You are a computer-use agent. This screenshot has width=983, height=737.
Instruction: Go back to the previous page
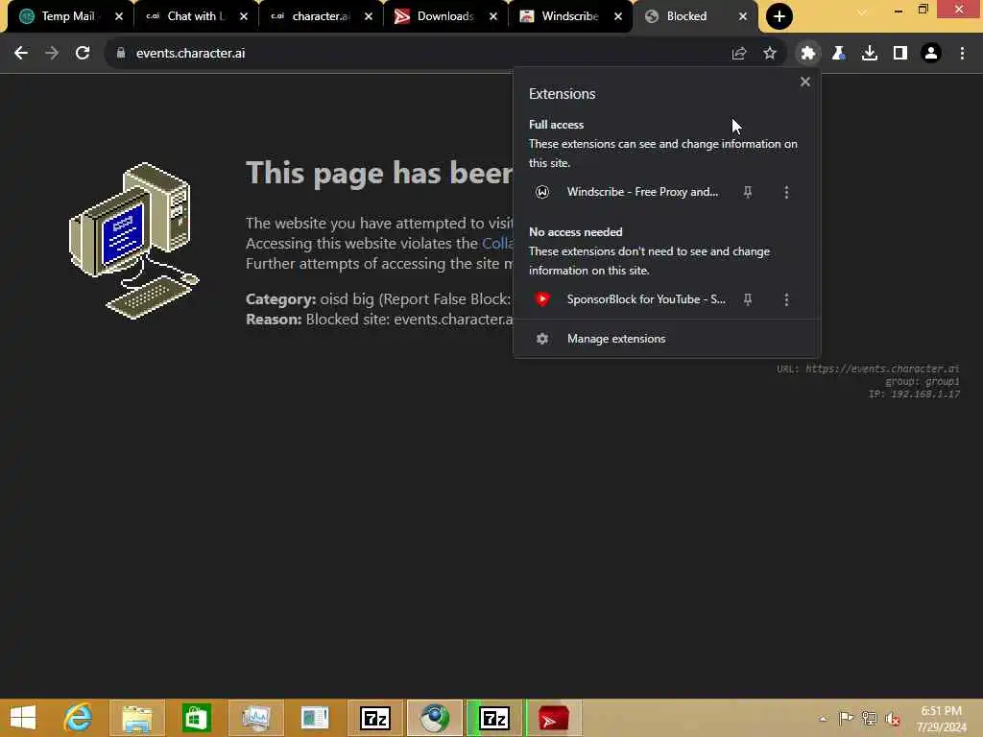21,54
